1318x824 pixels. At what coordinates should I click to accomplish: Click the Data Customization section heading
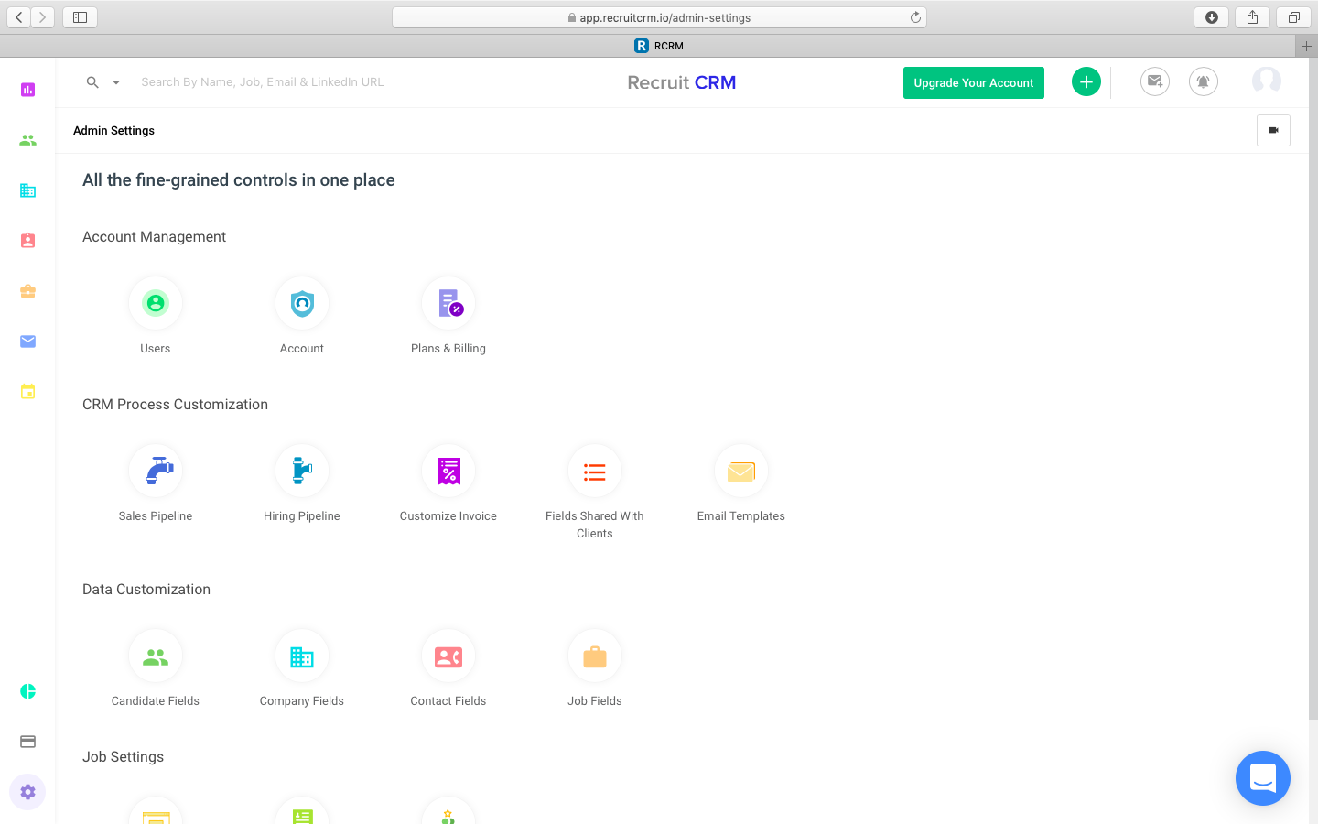coord(146,590)
